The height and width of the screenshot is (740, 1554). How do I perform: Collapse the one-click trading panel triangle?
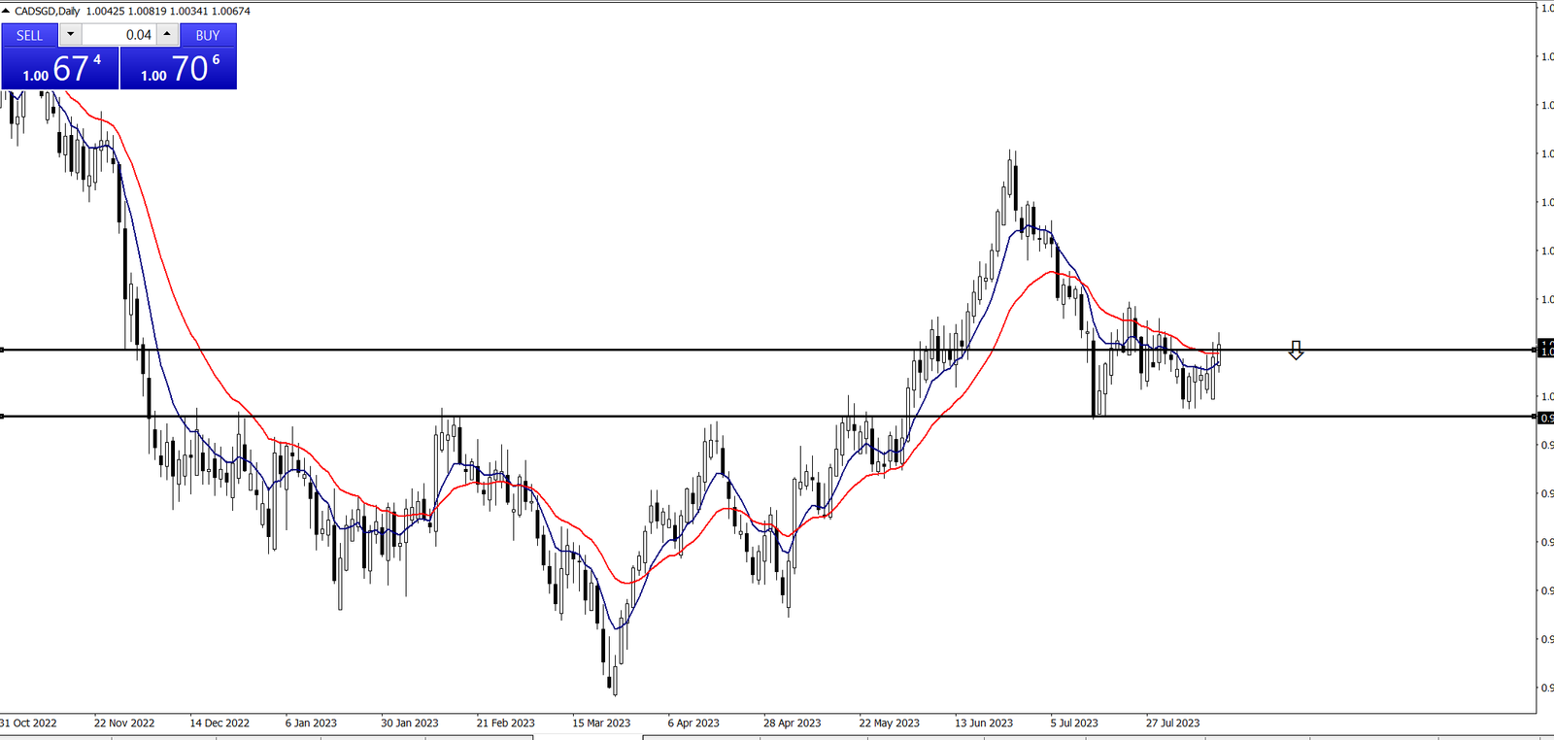[x=7, y=11]
